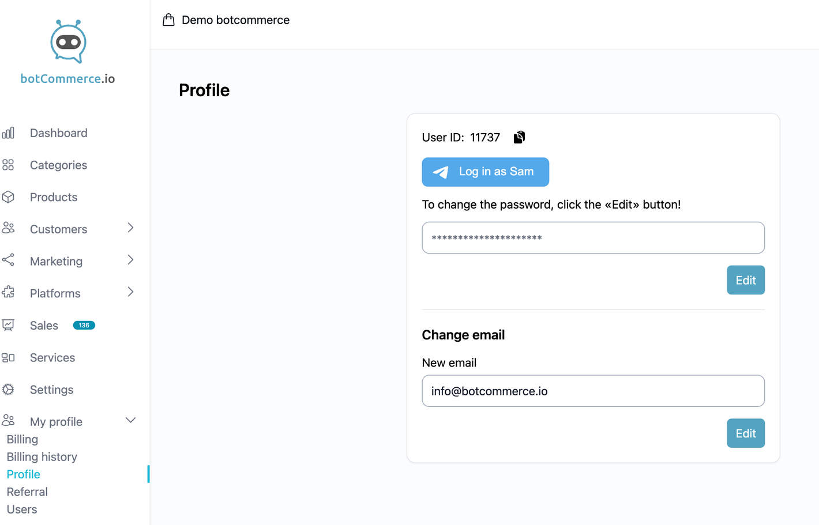Copy the User ID with clipboard icon
The image size is (819, 525).
pos(519,137)
